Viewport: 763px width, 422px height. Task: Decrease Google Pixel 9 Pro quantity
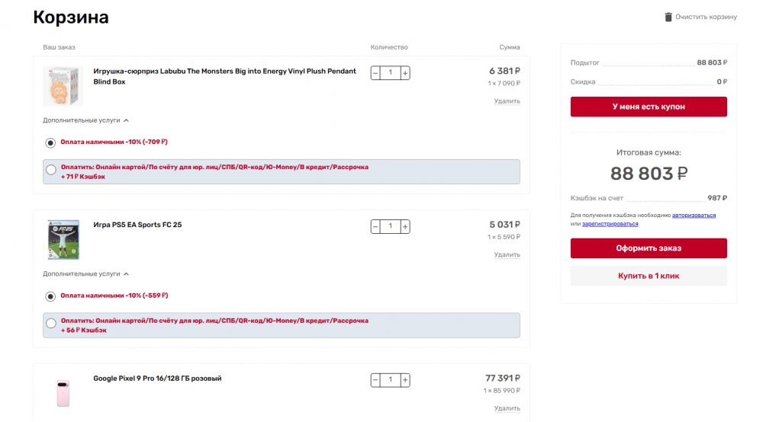pos(375,379)
